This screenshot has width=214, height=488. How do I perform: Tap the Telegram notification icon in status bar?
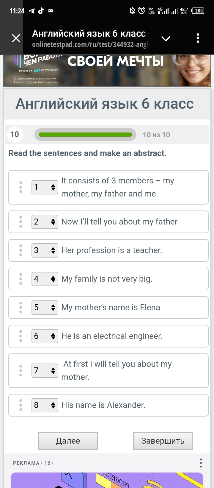point(32,11)
